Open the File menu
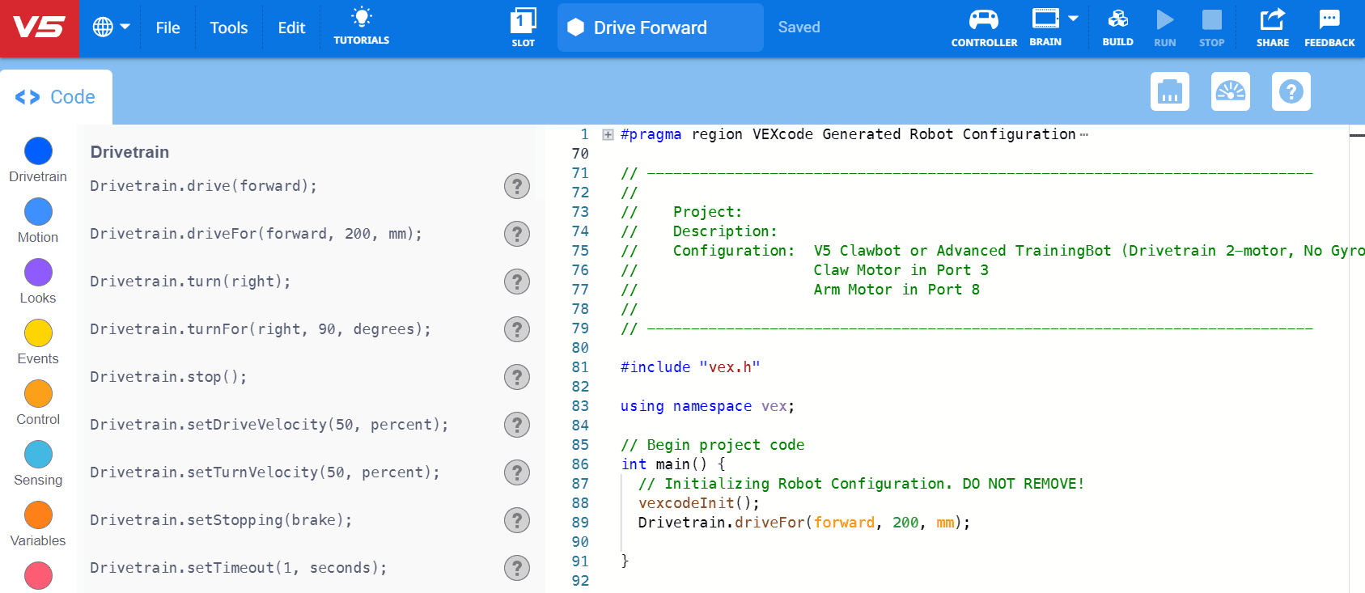 167,28
